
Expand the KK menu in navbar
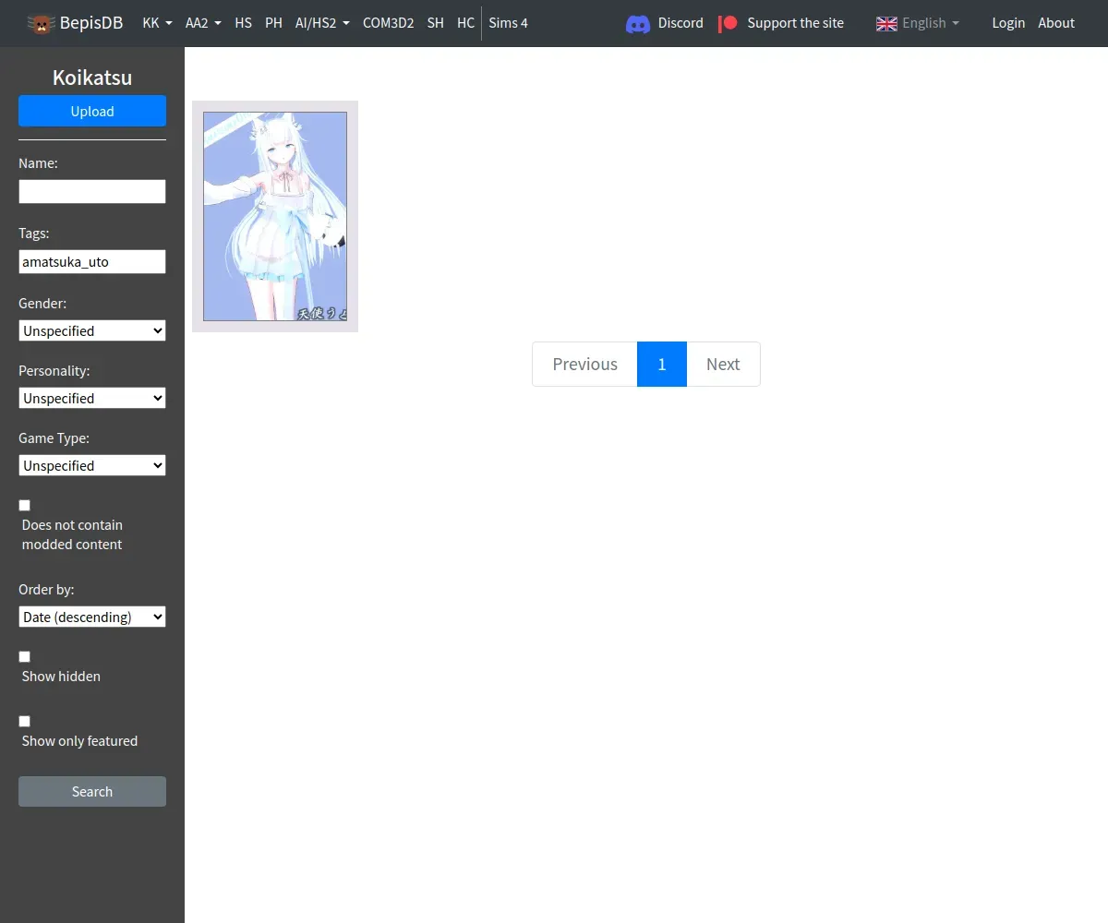click(158, 23)
